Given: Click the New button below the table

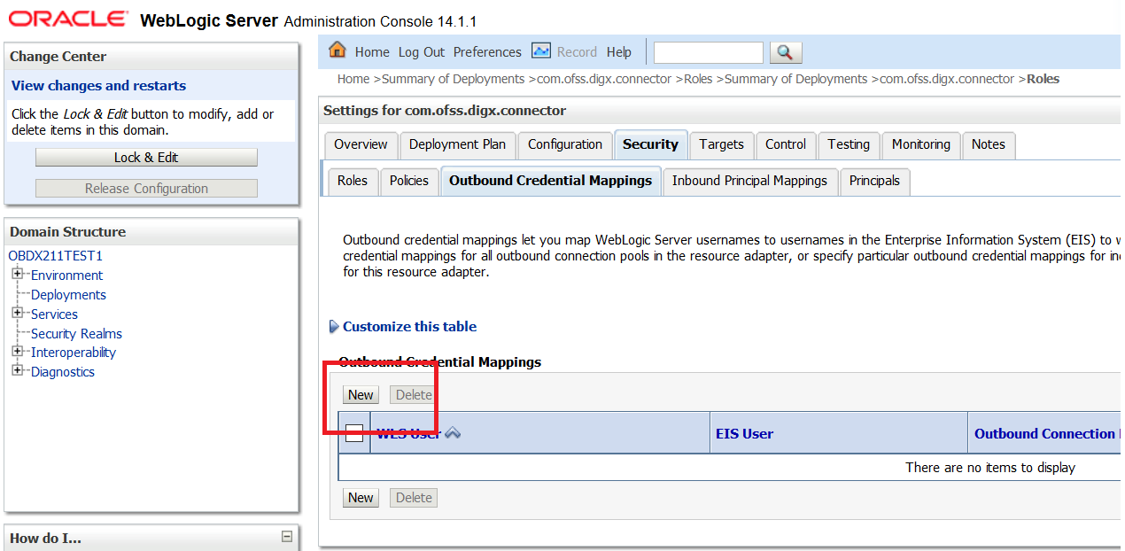Looking at the screenshot, I should click(x=361, y=498).
